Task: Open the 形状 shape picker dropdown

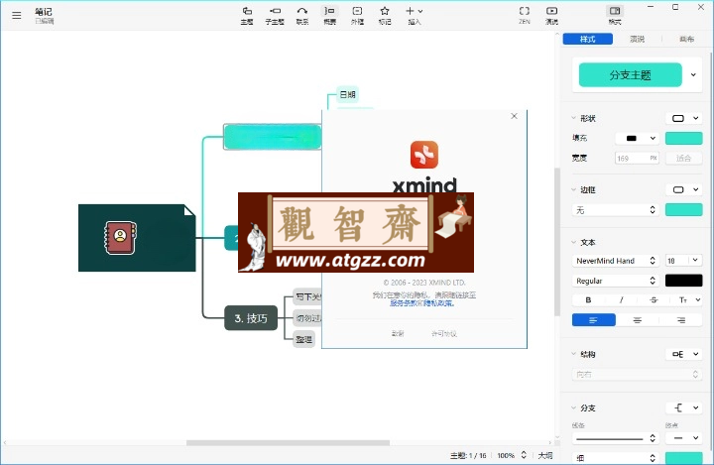Action: tap(683, 118)
